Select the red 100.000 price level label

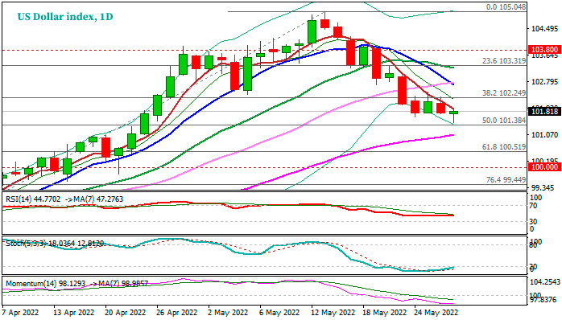coord(544,167)
